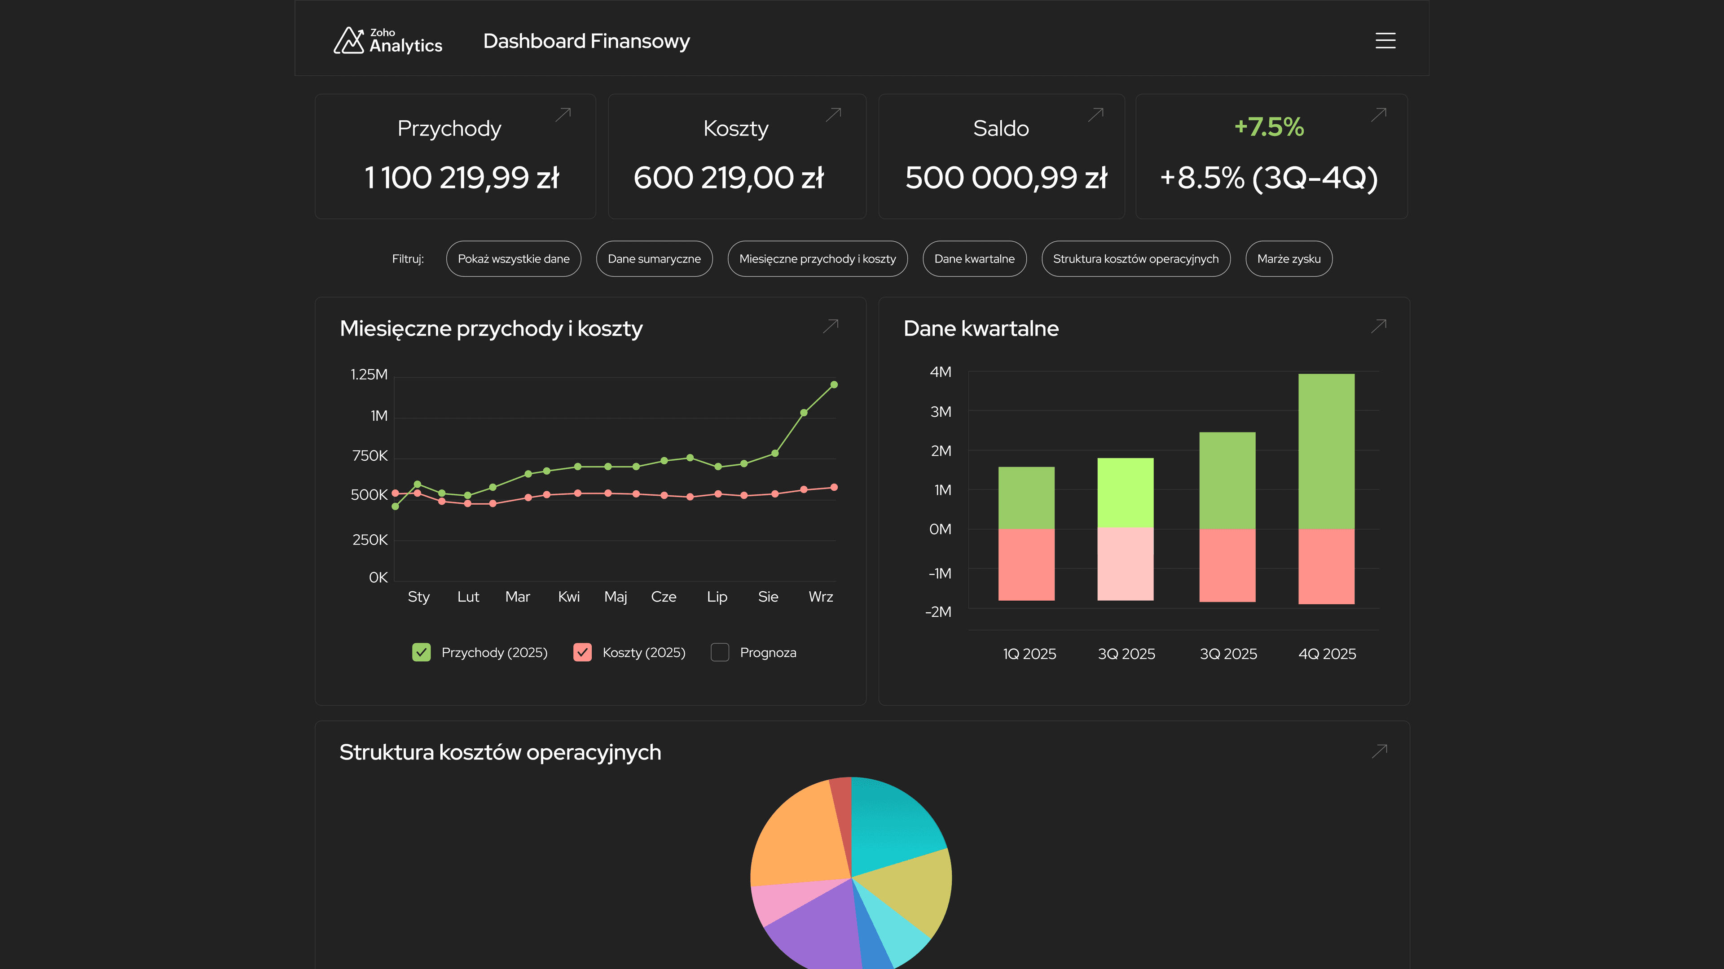The width and height of the screenshot is (1724, 969).
Task: Open the hamburger menu icon
Action: (x=1385, y=41)
